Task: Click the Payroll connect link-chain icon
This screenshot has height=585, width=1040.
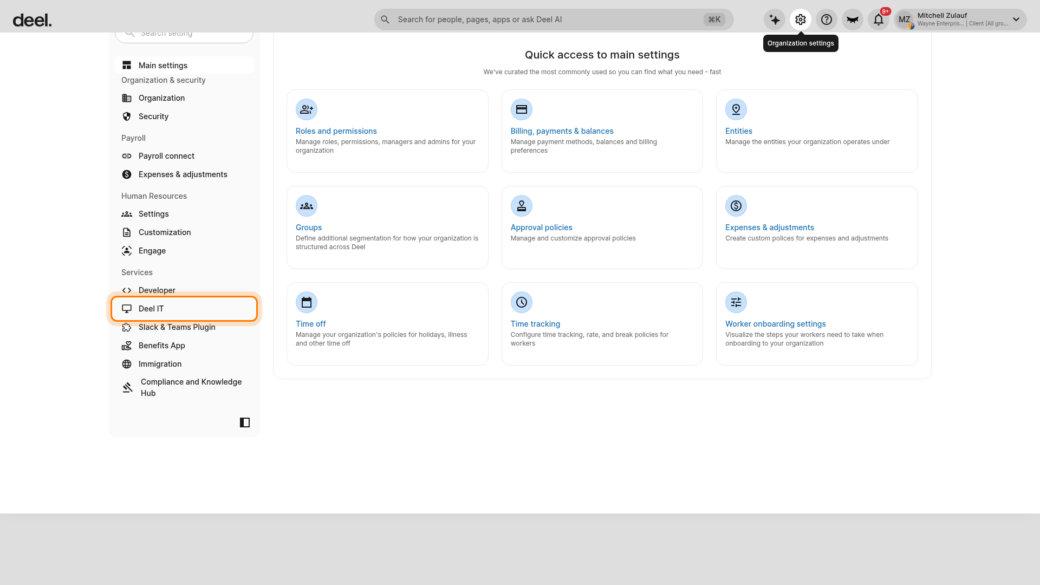Action: coord(127,156)
